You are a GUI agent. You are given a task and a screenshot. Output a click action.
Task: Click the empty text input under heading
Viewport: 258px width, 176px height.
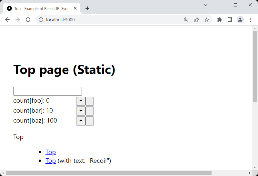pyautogui.click(x=47, y=91)
